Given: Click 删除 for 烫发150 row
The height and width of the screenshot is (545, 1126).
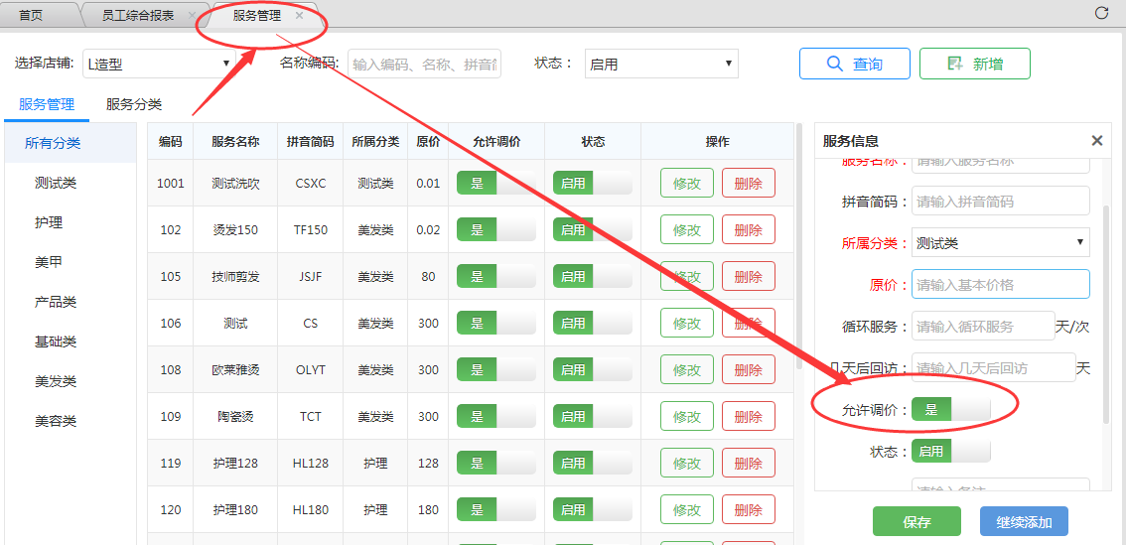Looking at the screenshot, I should [x=749, y=229].
